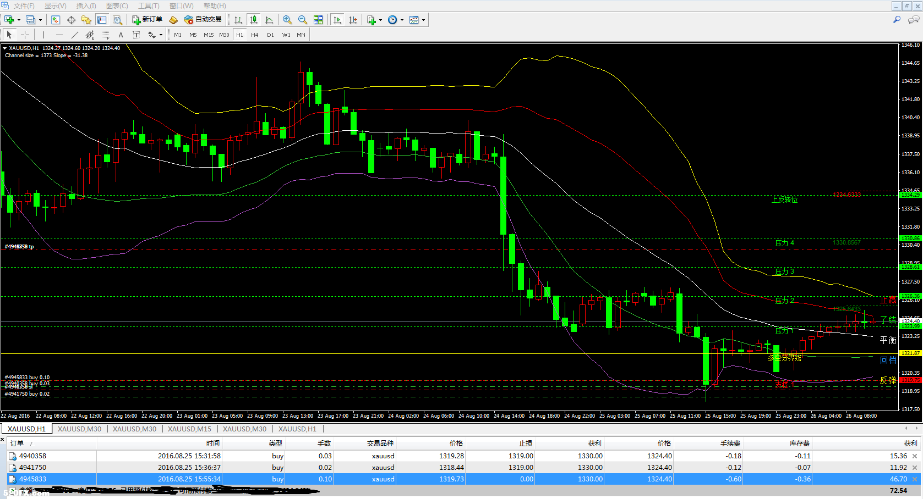This screenshot has height=499, width=923.
Task: Sort by the 订单 column header
Action: click(52, 443)
